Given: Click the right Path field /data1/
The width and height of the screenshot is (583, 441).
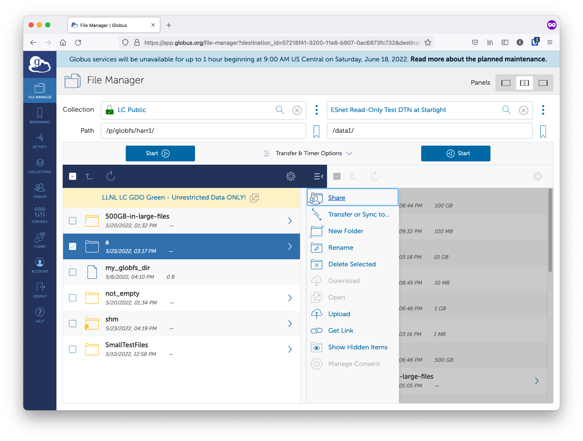Looking at the screenshot, I should point(430,131).
